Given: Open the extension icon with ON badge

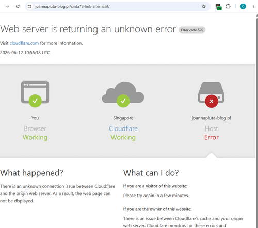Looking at the screenshot, I should click(x=219, y=7).
